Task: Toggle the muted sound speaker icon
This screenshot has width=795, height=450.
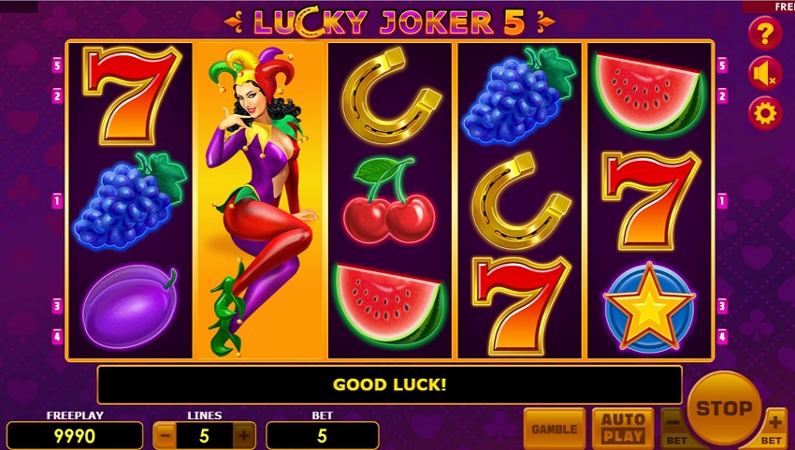Action: [765, 74]
